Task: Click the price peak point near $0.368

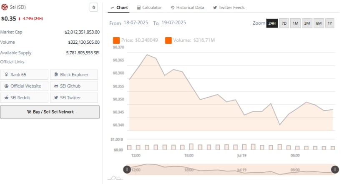Action: pyautogui.click(x=147, y=55)
